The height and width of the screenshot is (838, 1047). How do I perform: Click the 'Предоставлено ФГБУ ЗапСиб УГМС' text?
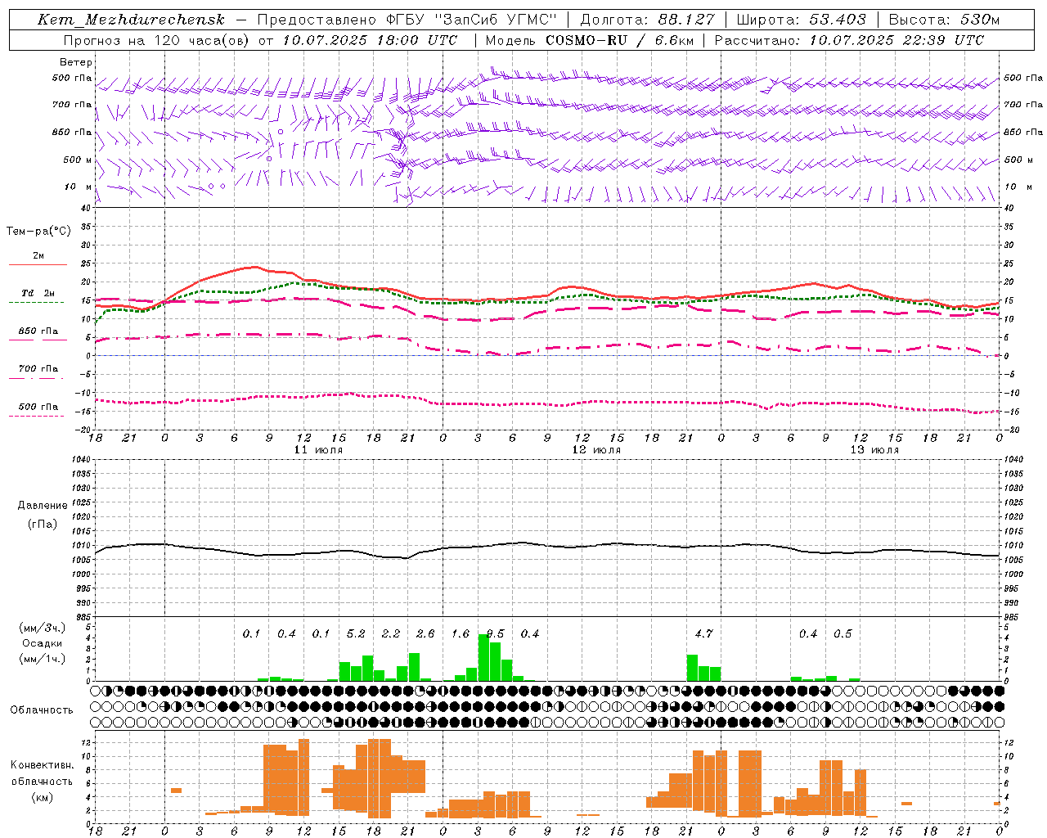point(407,20)
